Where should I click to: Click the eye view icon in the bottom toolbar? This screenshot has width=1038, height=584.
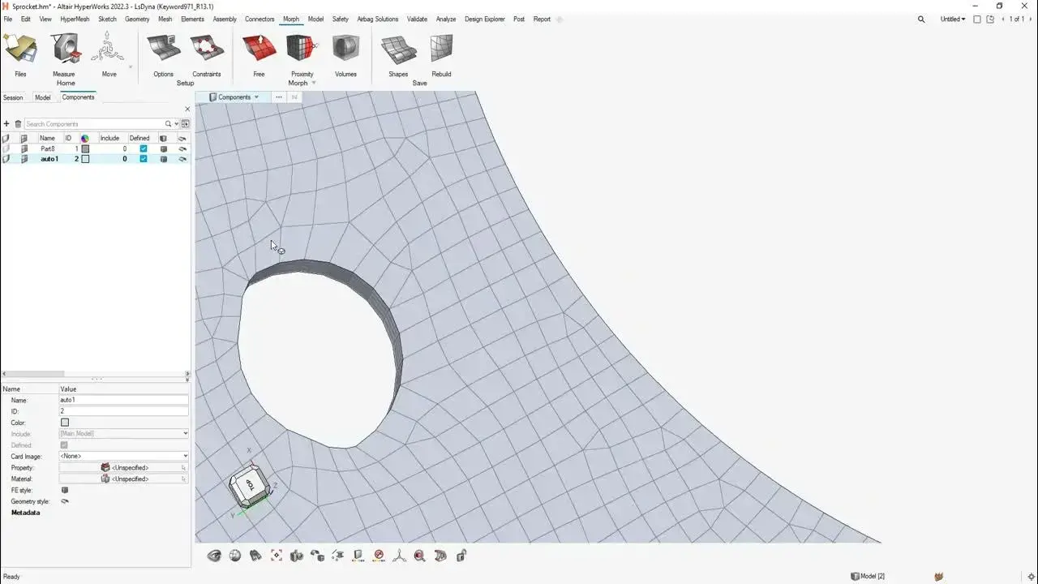pos(214,556)
